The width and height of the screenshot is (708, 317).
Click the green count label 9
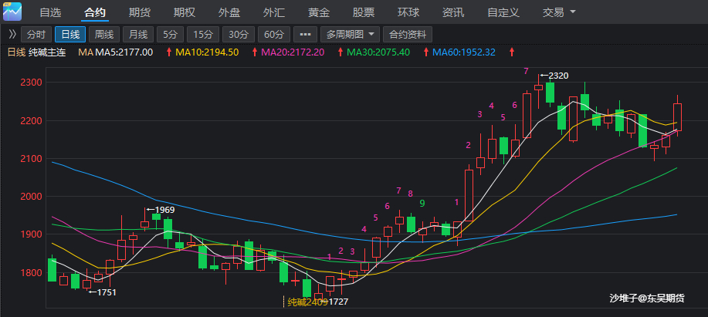[x=422, y=204]
